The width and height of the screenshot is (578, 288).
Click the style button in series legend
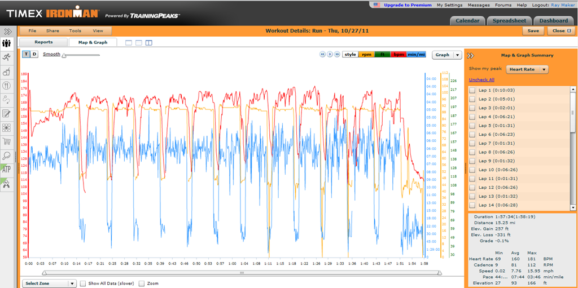pyautogui.click(x=350, y=55)
